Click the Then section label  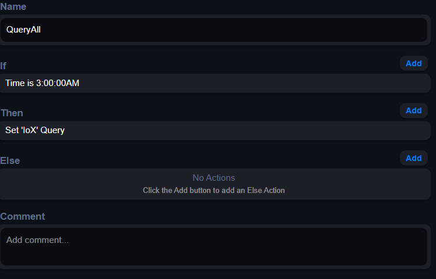[x=12, y=113]
